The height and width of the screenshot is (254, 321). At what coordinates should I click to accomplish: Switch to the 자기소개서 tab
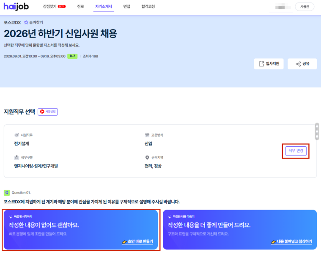tap(104, 6)
